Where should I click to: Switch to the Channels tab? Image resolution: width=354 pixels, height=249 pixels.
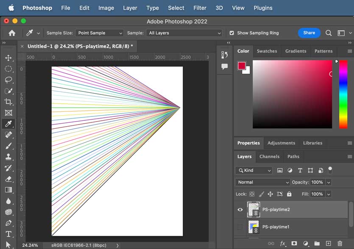pyautogui.click(x=269, y=157)
